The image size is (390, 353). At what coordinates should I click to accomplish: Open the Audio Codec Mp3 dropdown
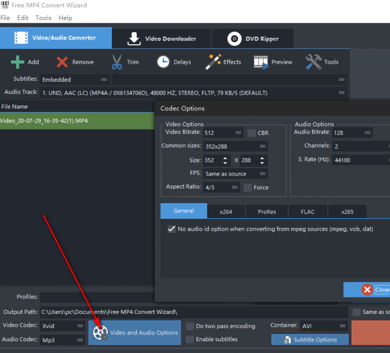point(63,340)
